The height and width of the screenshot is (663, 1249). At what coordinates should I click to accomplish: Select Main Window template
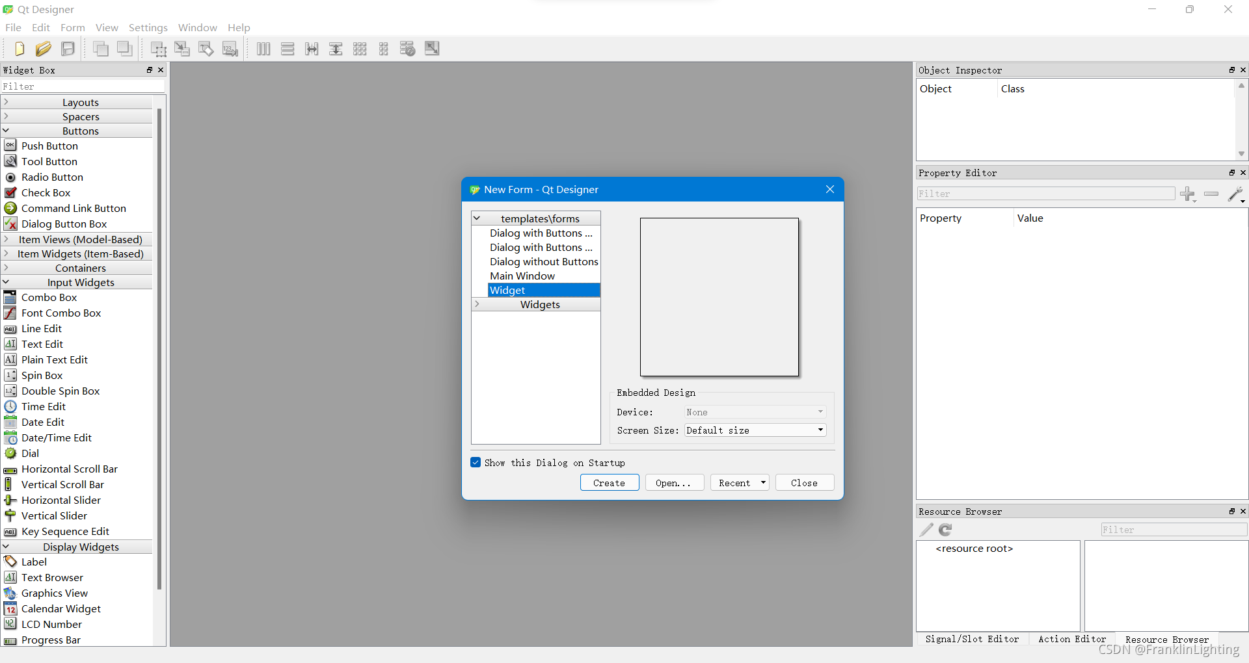pos(522,276)
